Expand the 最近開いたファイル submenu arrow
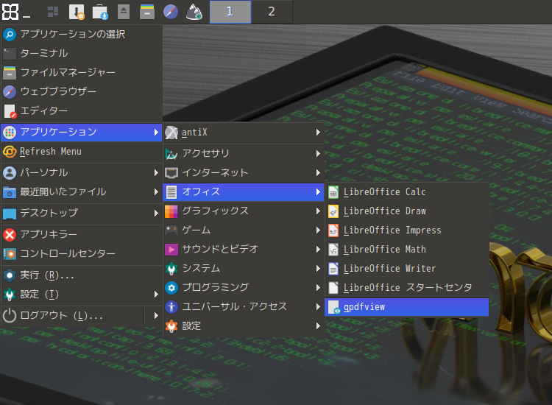 [156, 192]
